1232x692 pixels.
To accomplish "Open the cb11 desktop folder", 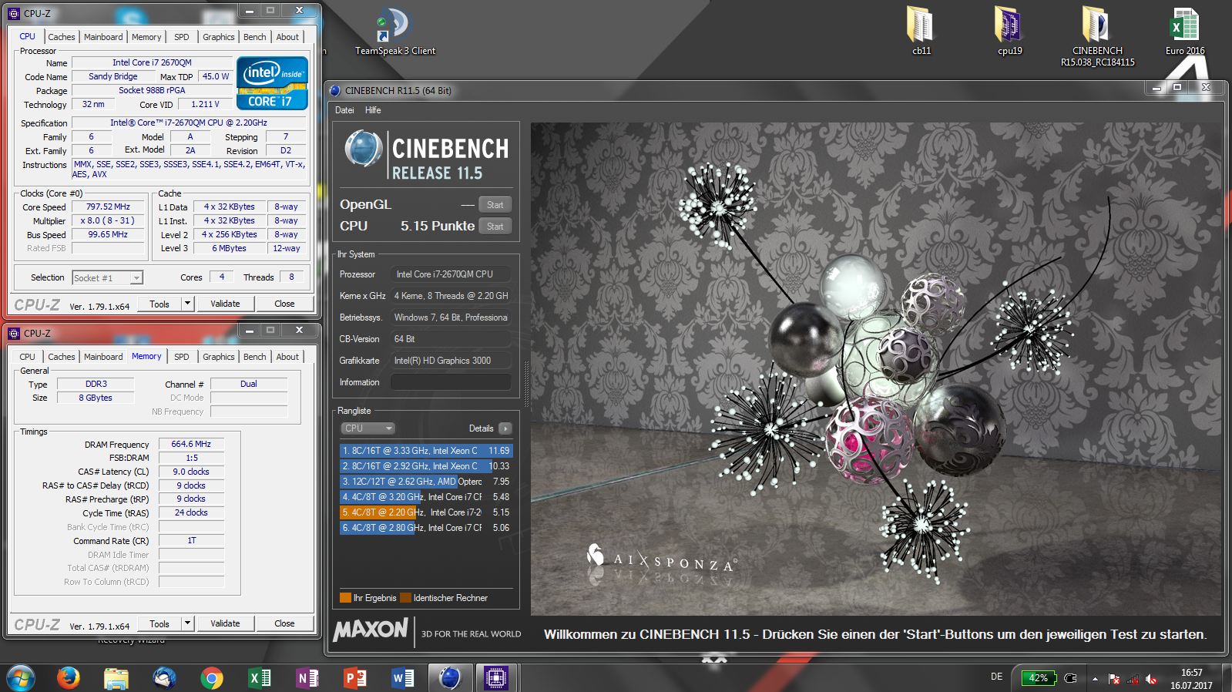I will [921, 31].
